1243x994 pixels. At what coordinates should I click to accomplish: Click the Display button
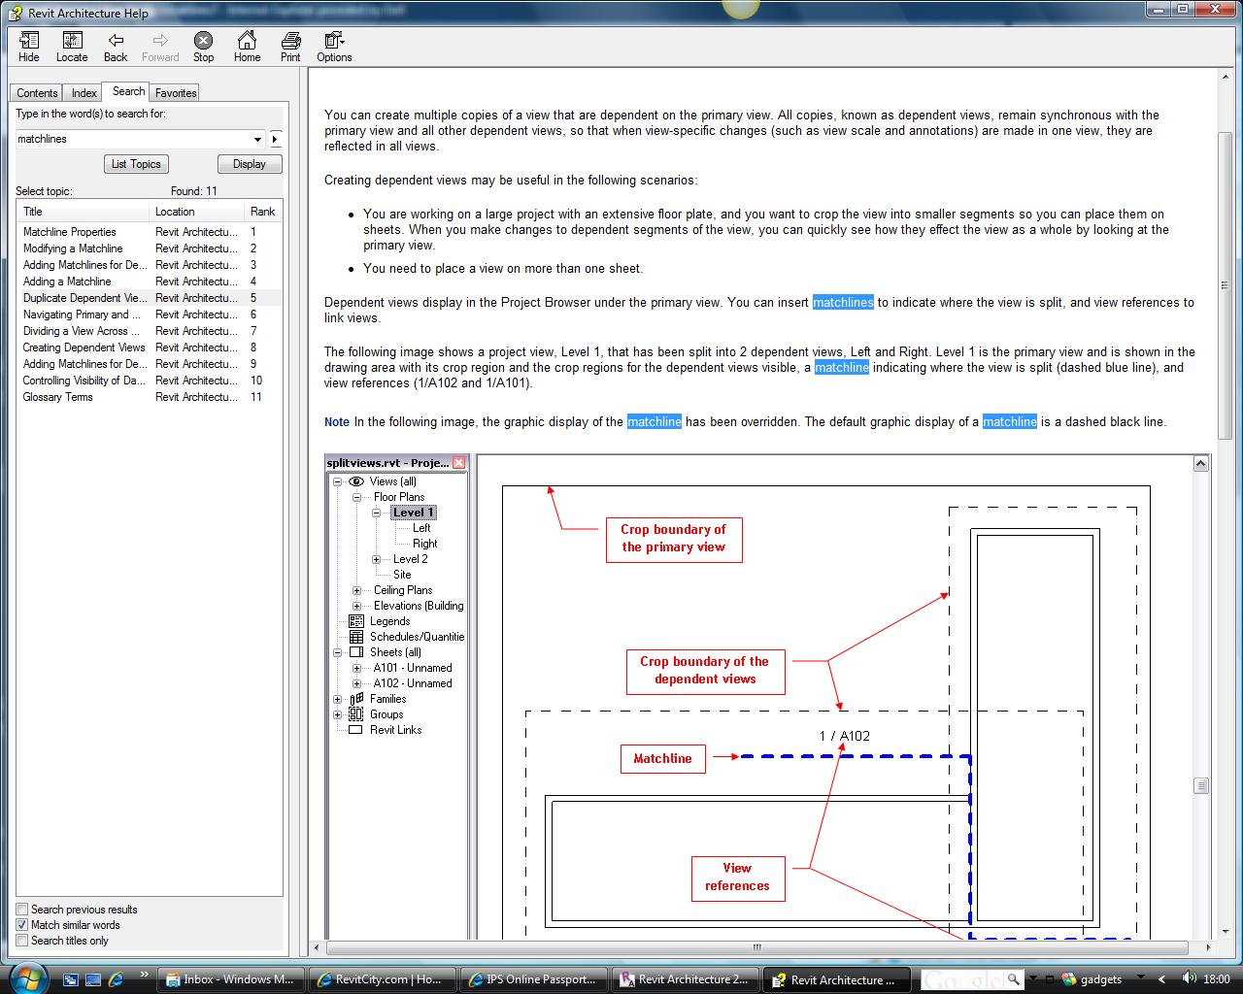tap(250, 164)
